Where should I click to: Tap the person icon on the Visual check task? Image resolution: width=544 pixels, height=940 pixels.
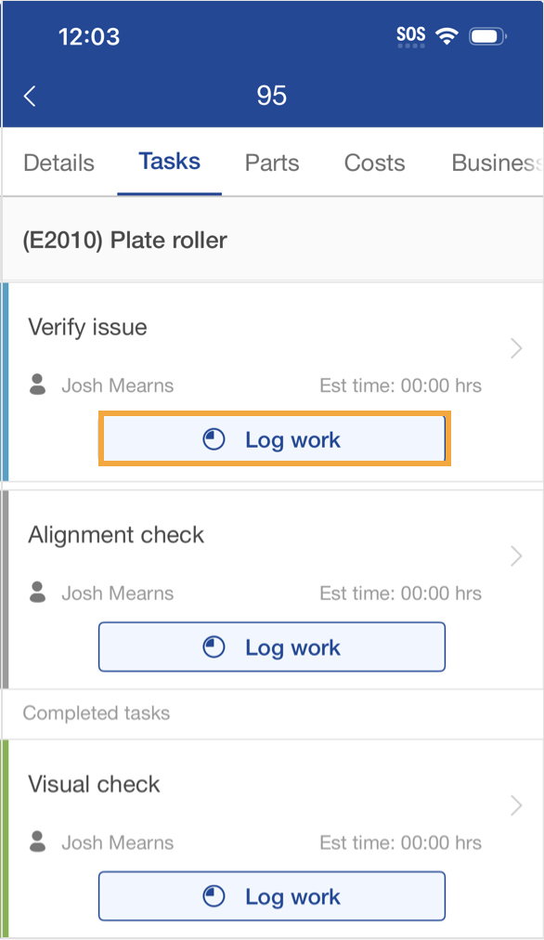tap(37, 842)
